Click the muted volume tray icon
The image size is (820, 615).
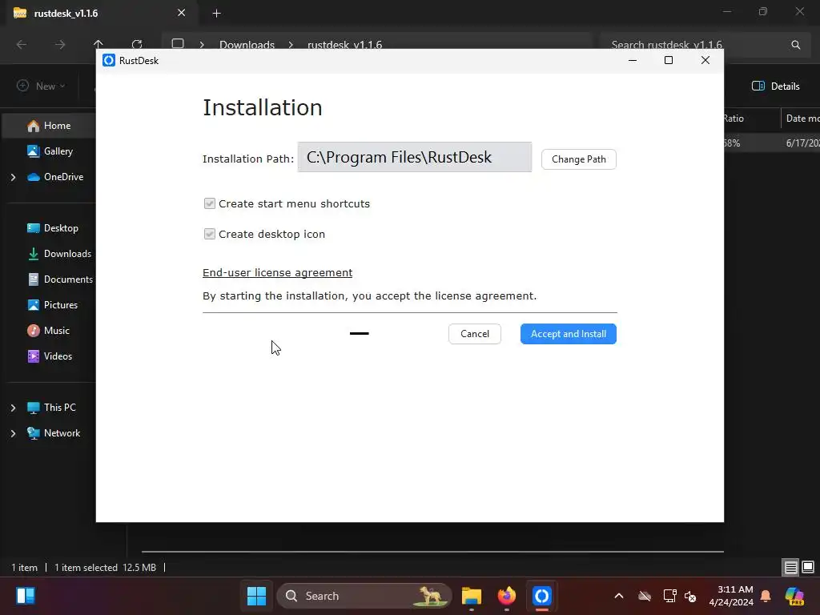[x=690, y=596]
